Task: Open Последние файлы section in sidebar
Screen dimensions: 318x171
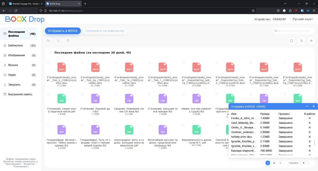Action: pyautogui.click(x=19, y=34)
